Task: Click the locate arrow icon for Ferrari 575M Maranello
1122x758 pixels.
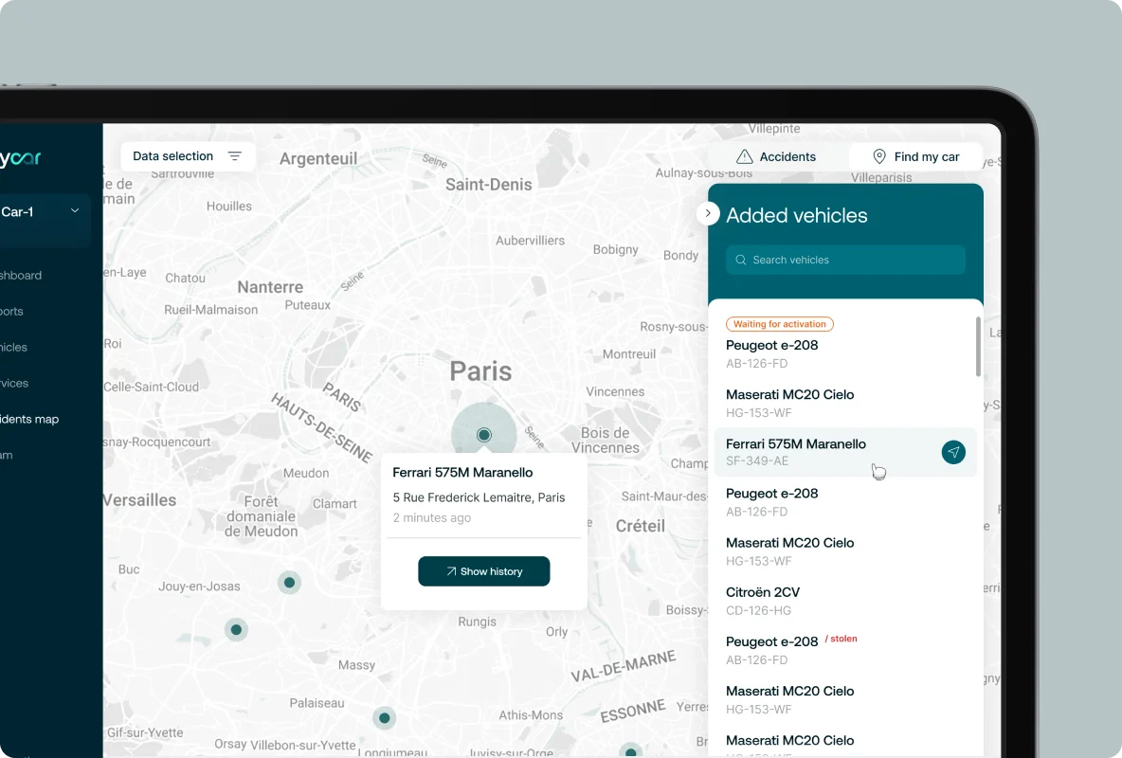Action: (953, 452)
